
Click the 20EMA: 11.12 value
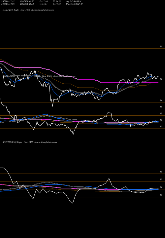8,1
